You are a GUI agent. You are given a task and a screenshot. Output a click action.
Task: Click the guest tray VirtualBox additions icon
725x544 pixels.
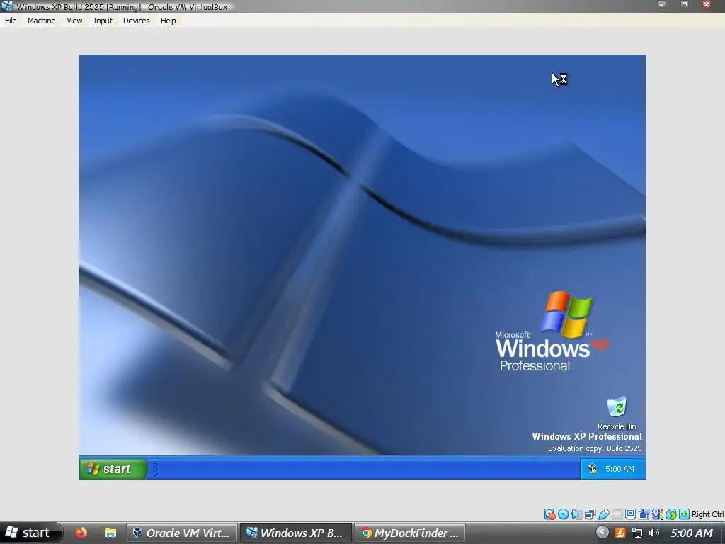593,469
